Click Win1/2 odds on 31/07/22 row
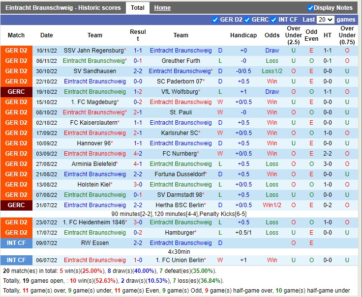This screenshot has width=362, height=297. (x=272, y=205)
